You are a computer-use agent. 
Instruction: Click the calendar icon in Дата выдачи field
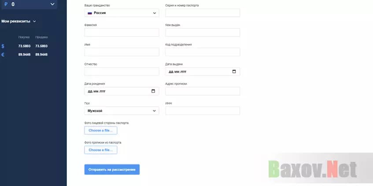pyautogui.click(x=234, y=72)
